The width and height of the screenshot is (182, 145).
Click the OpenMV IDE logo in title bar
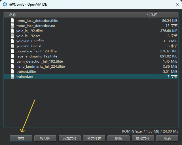[5, 5]
